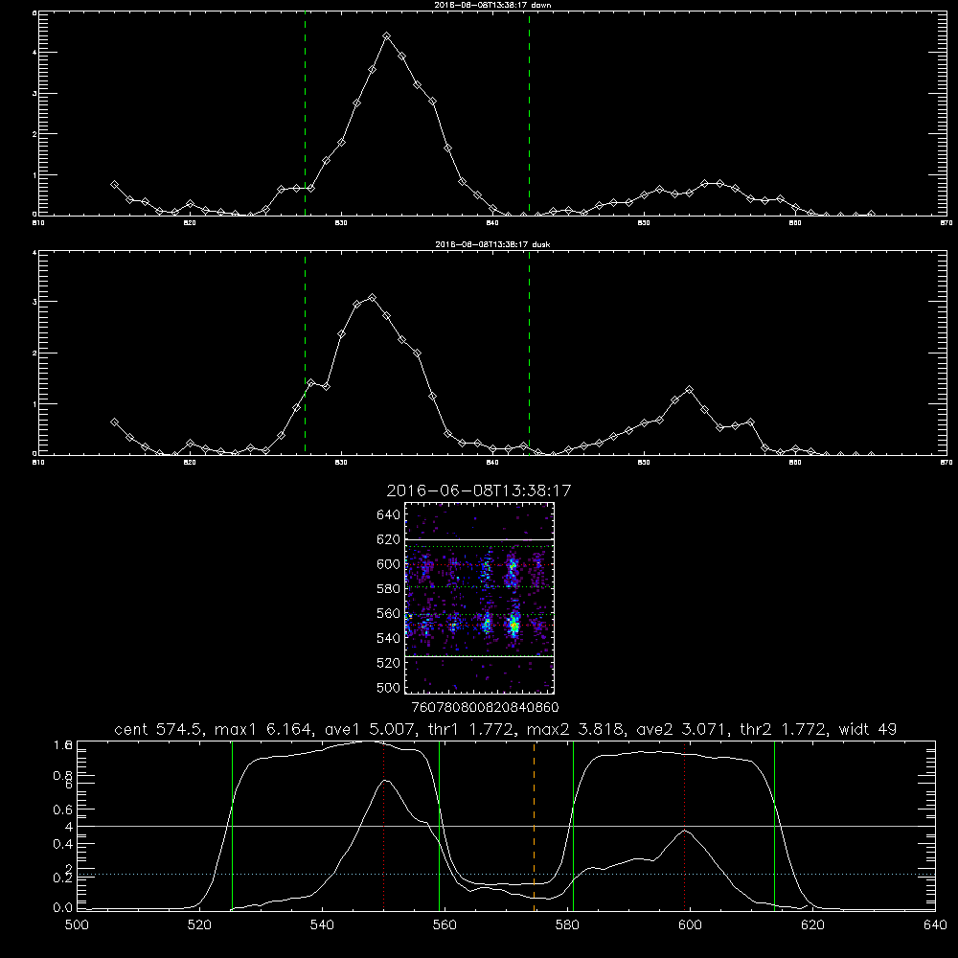
Task: Click the '580' label on the image y-axis
Action: click(389, 589)
